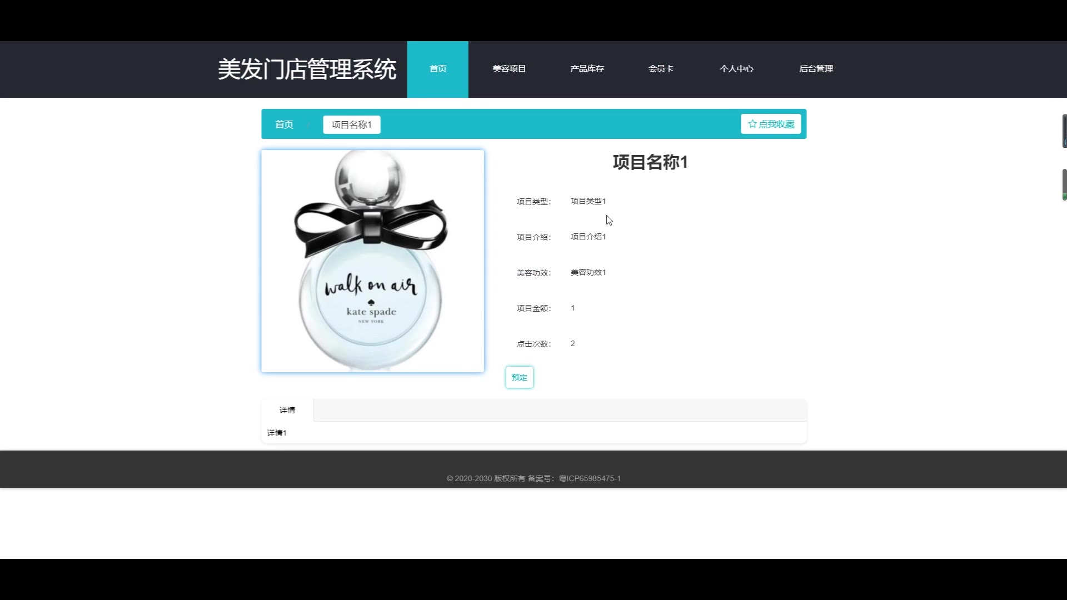Click the 项目类型1 value text
Screen dimensions: 1067x600
(588, 201)
